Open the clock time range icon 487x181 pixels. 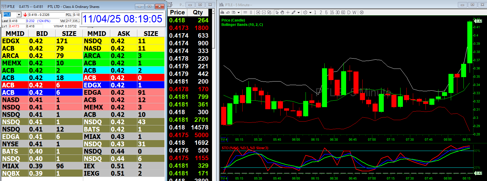pyautogui.click(x=305, y=12)
